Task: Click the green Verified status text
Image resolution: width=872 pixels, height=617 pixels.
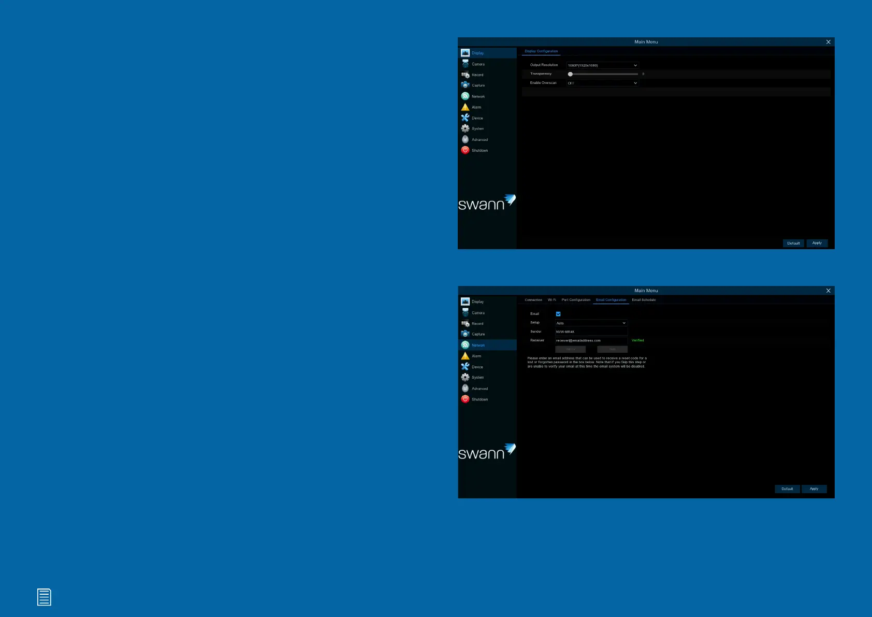Action: click(x=637, y=340)
